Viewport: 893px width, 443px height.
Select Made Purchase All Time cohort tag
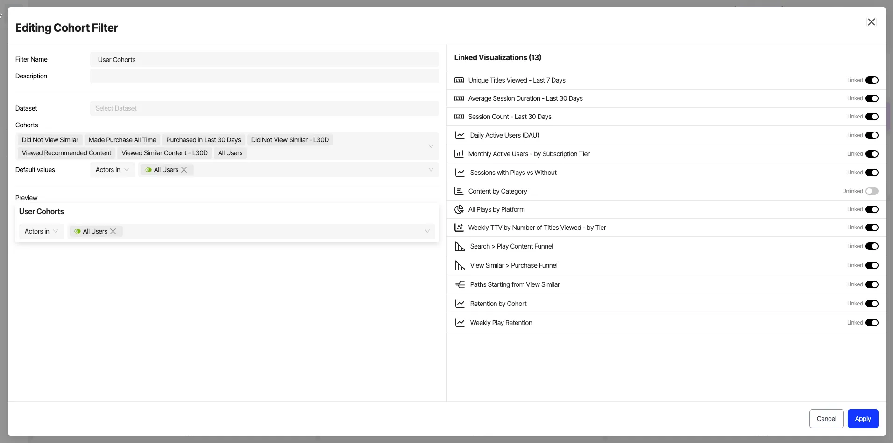(122, 140)
